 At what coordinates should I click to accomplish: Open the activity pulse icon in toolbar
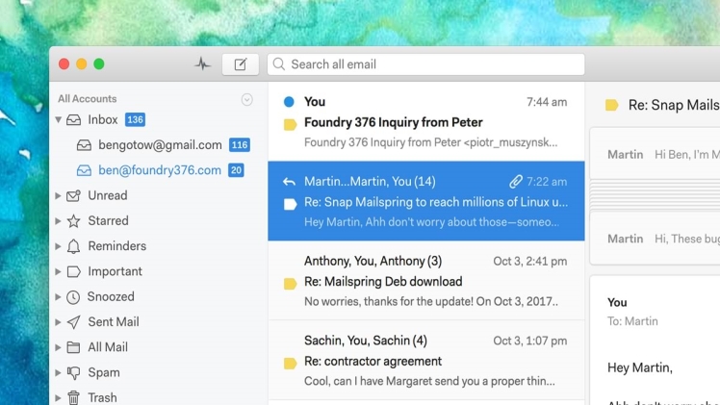click(202, 64)
